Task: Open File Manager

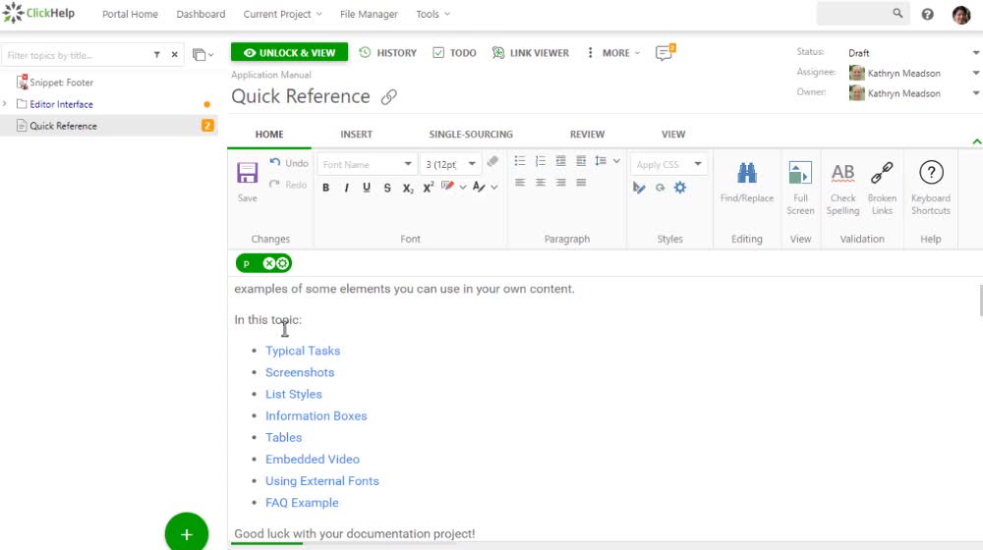Action: click(x=369, y=14)
